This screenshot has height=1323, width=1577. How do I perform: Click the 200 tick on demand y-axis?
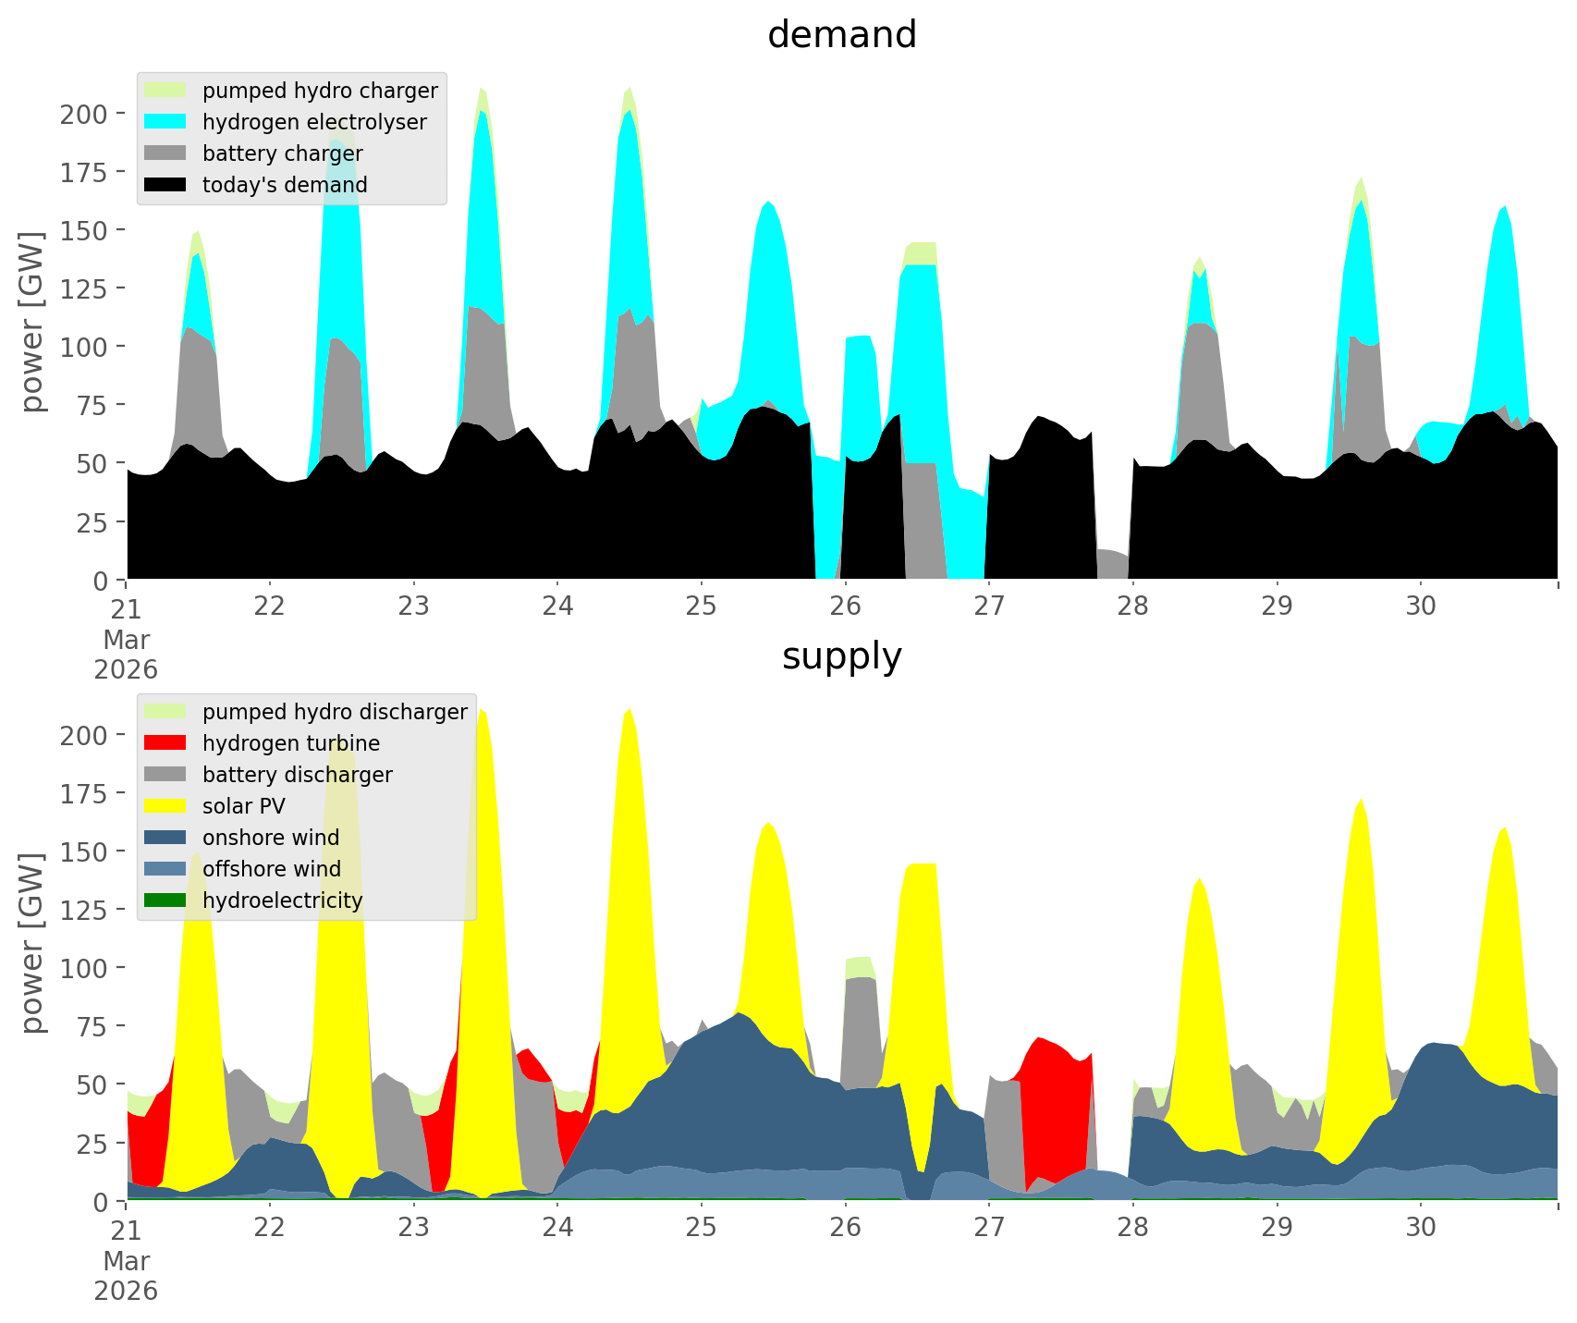click(84, 115)
